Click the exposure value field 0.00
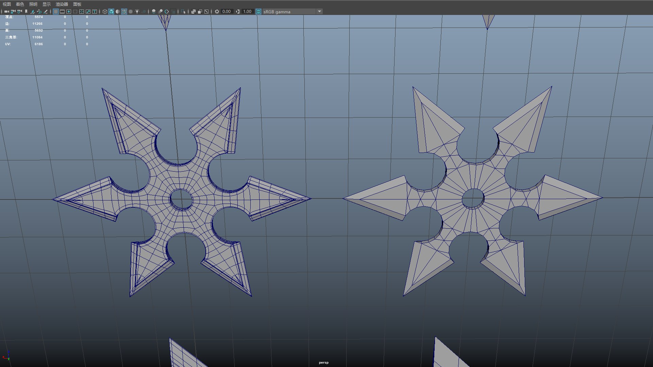653x367 pixels. 227,12
